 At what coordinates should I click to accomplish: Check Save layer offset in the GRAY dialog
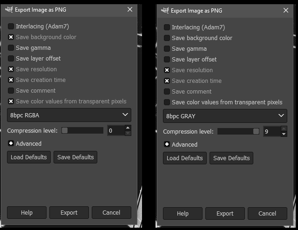[x=167, y=60]
